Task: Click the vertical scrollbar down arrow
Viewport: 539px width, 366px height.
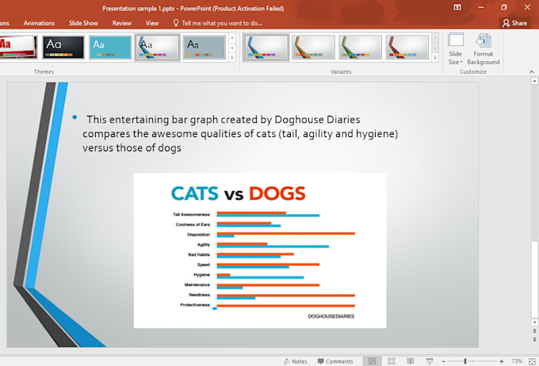Action: coord(534,322)
